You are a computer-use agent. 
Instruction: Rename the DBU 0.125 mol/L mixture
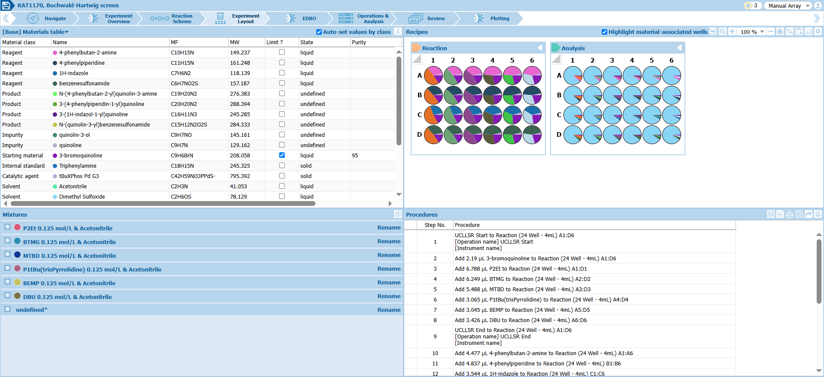(389, 296)
